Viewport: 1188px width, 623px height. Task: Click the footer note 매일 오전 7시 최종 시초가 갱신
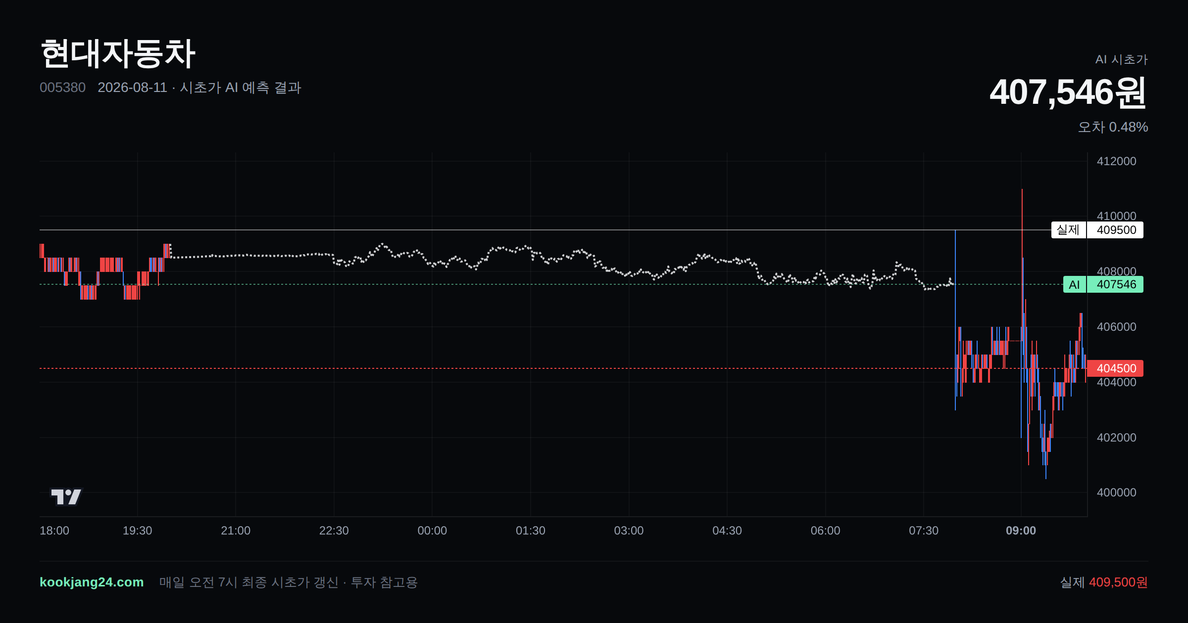click(248, 582)
